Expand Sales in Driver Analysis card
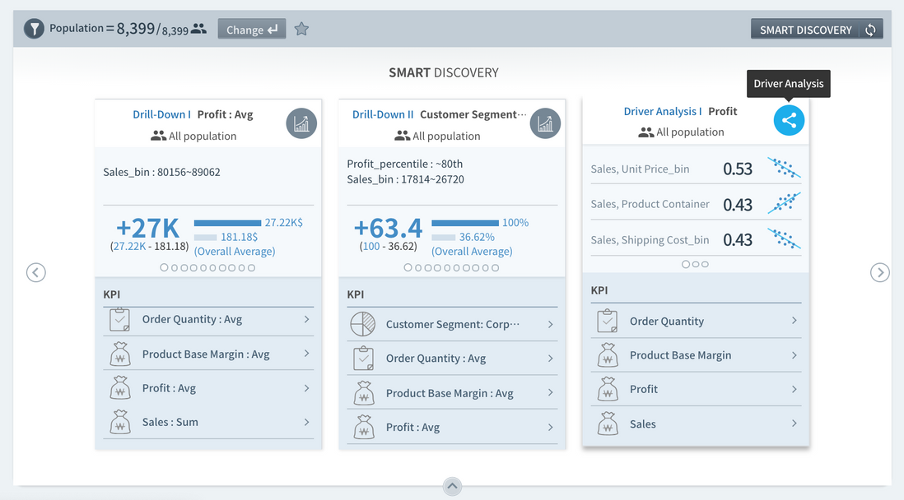The image size is (904, 500). (696, 424)
